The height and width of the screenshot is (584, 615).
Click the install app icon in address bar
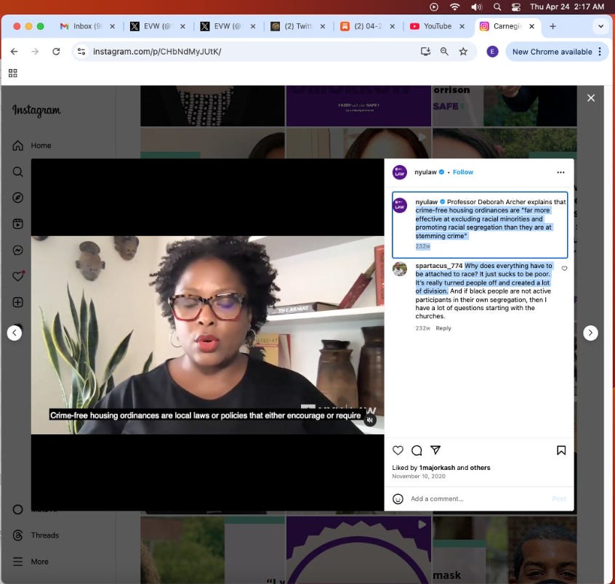pyautogui.click(x=425, y=52)
